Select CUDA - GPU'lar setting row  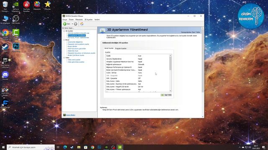point(138,73)
